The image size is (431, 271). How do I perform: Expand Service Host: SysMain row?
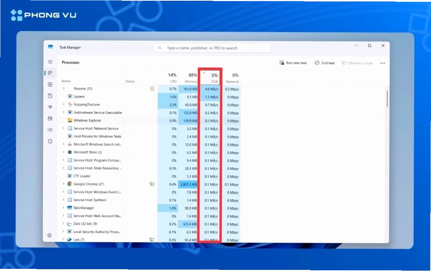[x=63, y=200]
